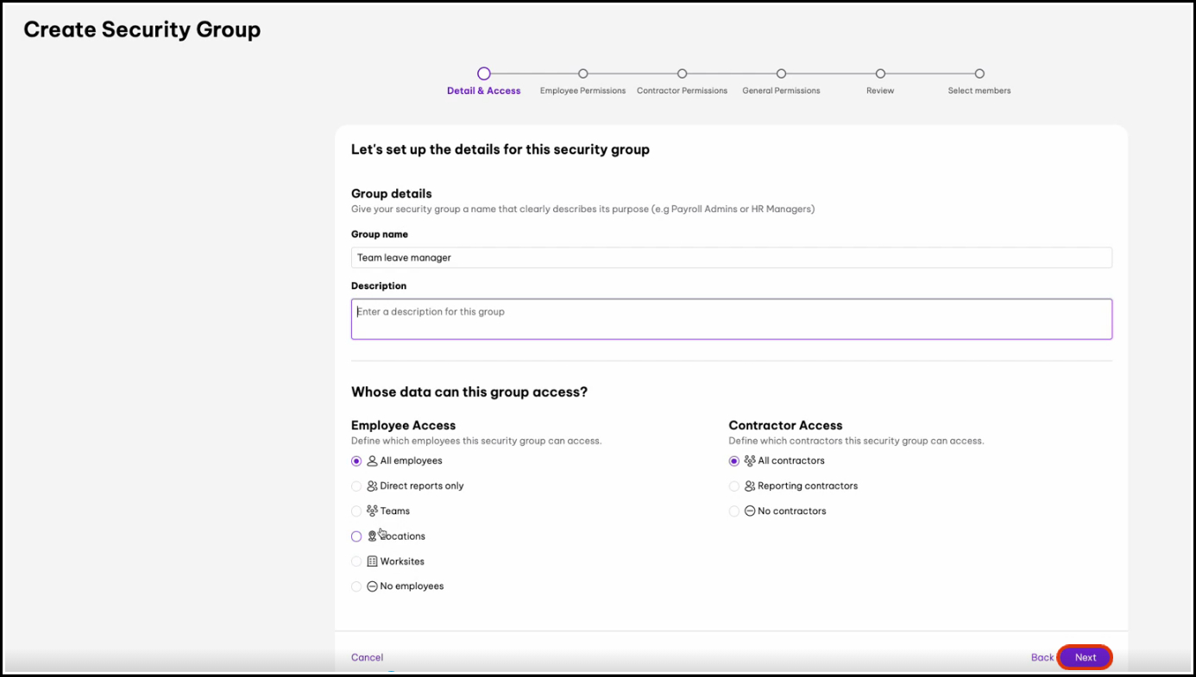Click the No contractors minus-circle icon
The height and width of the screenshot is (677, 1196).
[x=750, y=511]
